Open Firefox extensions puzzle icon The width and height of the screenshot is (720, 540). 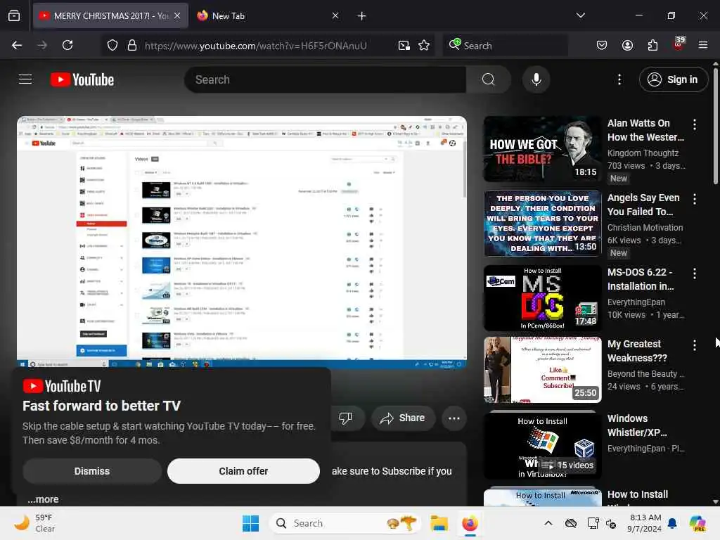652,45
